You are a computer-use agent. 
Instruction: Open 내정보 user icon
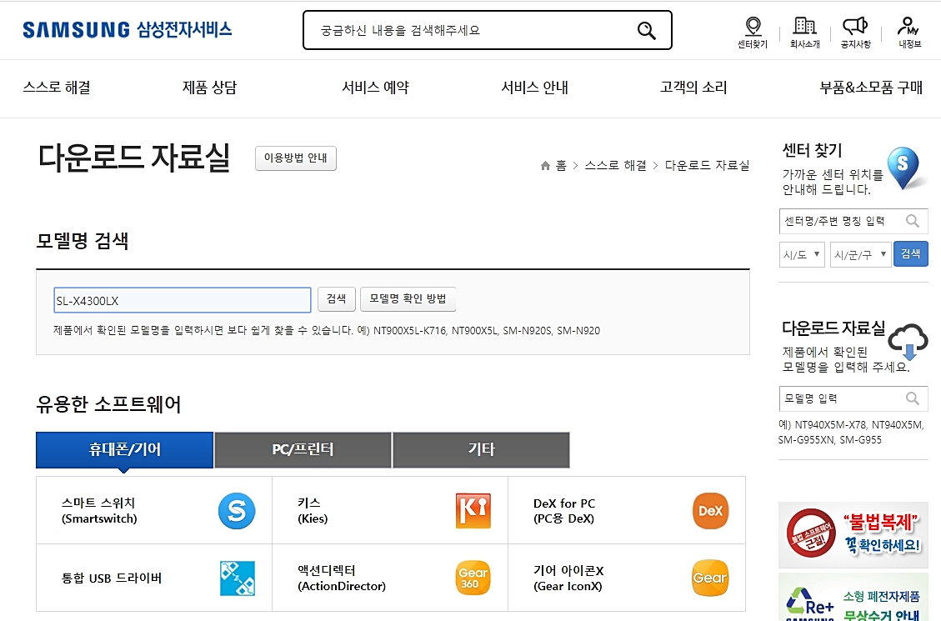[908, 26]
